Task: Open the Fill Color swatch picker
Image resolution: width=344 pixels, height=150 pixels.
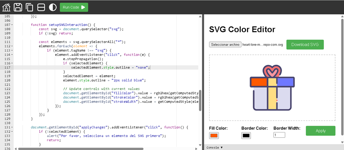Action: [x=214, y=136]
